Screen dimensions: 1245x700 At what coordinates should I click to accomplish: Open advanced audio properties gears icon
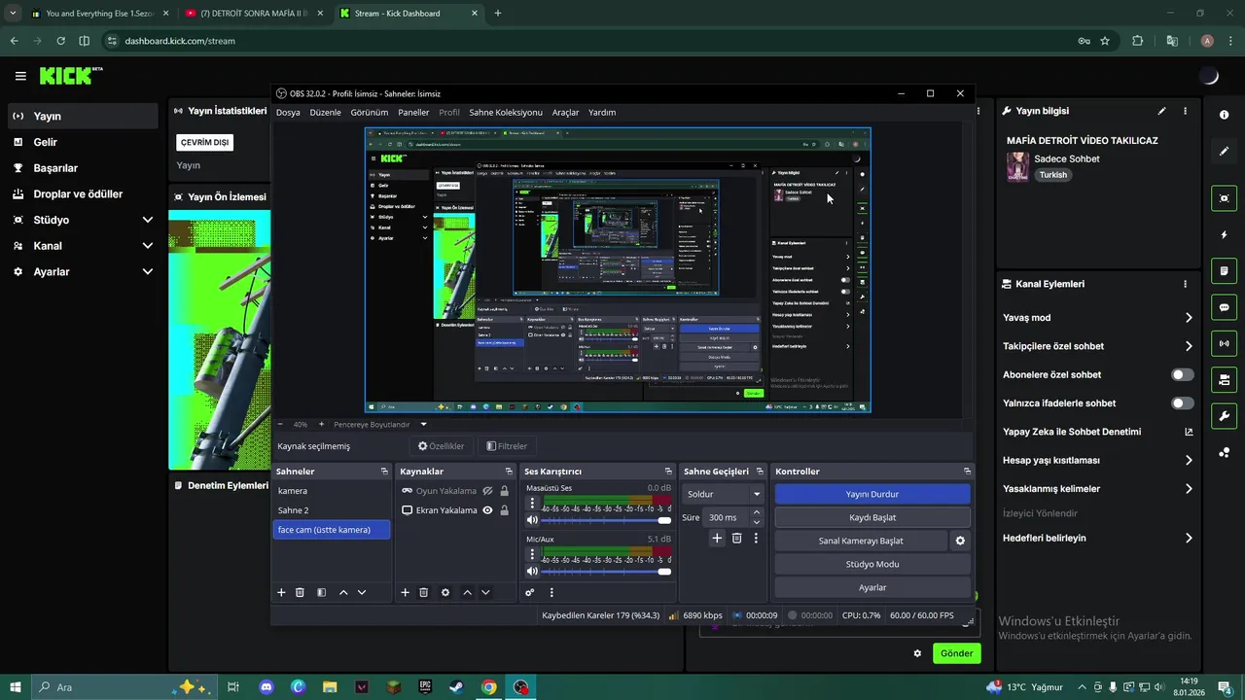pyautogui.click(x=530, y=592)
